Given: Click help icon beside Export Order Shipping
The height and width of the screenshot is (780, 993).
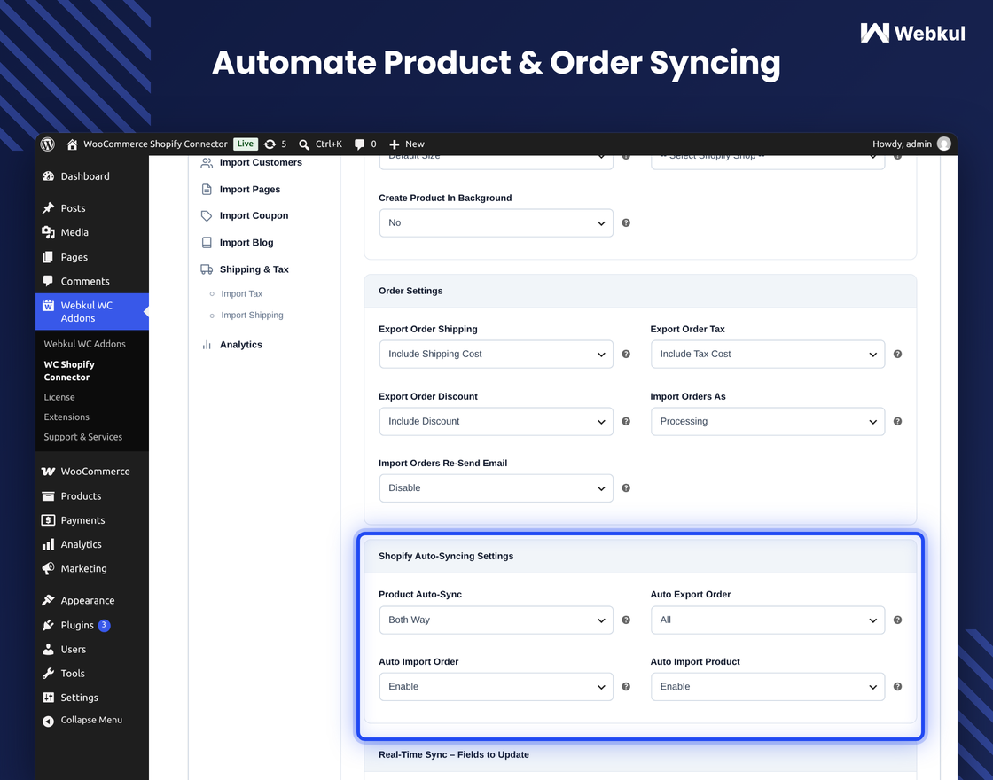Looking at the screenshot, I should (626, 354).
